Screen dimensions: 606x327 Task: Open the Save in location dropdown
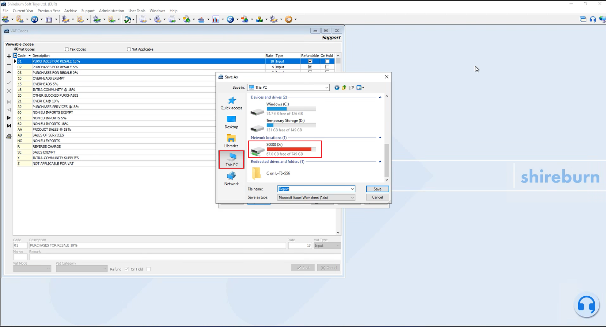[x=326, y=88]
